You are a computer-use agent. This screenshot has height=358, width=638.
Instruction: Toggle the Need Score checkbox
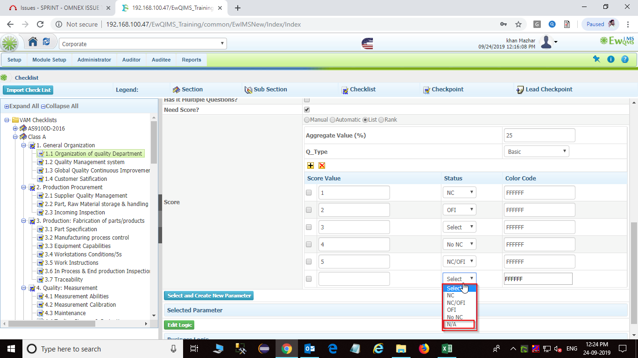point(307,110)
